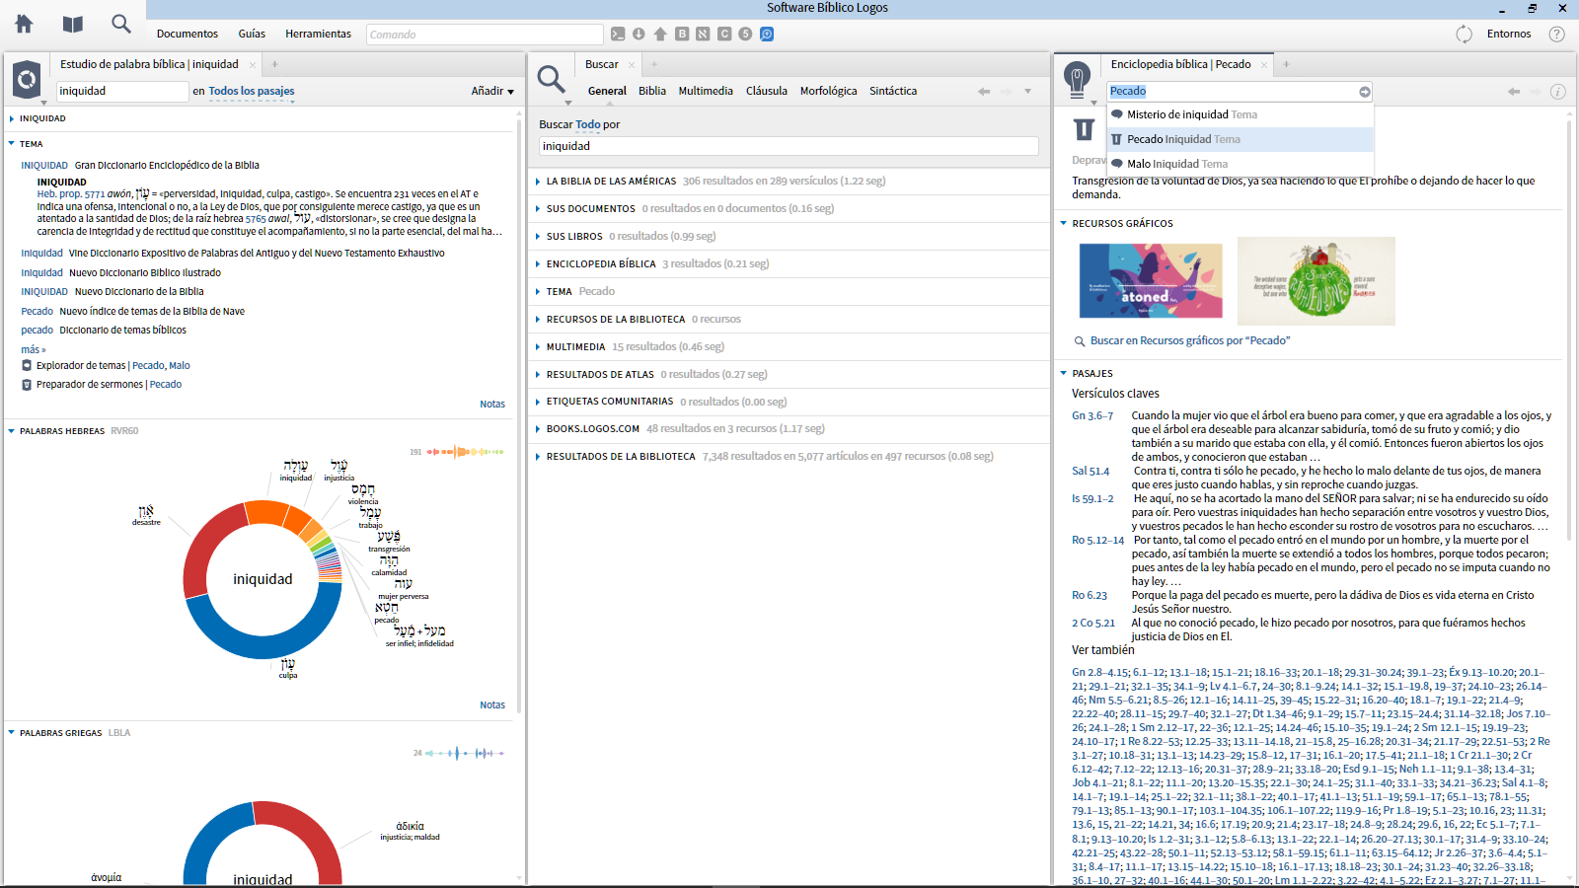The width and height of the screenshot is (1579, 888).
Task: Collapse the PALABRAS GRIEGAS section
Action: (x=12, y=733)
